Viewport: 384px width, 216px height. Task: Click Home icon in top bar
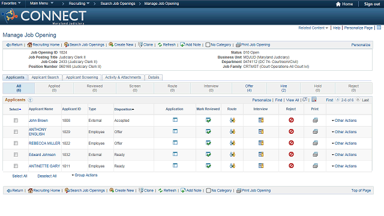[338, 4]
